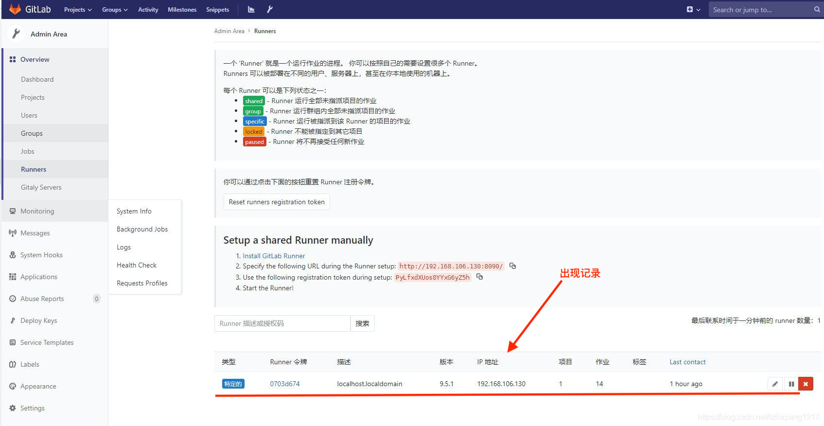Click the Deploy Keys key icon

(13, 320)
